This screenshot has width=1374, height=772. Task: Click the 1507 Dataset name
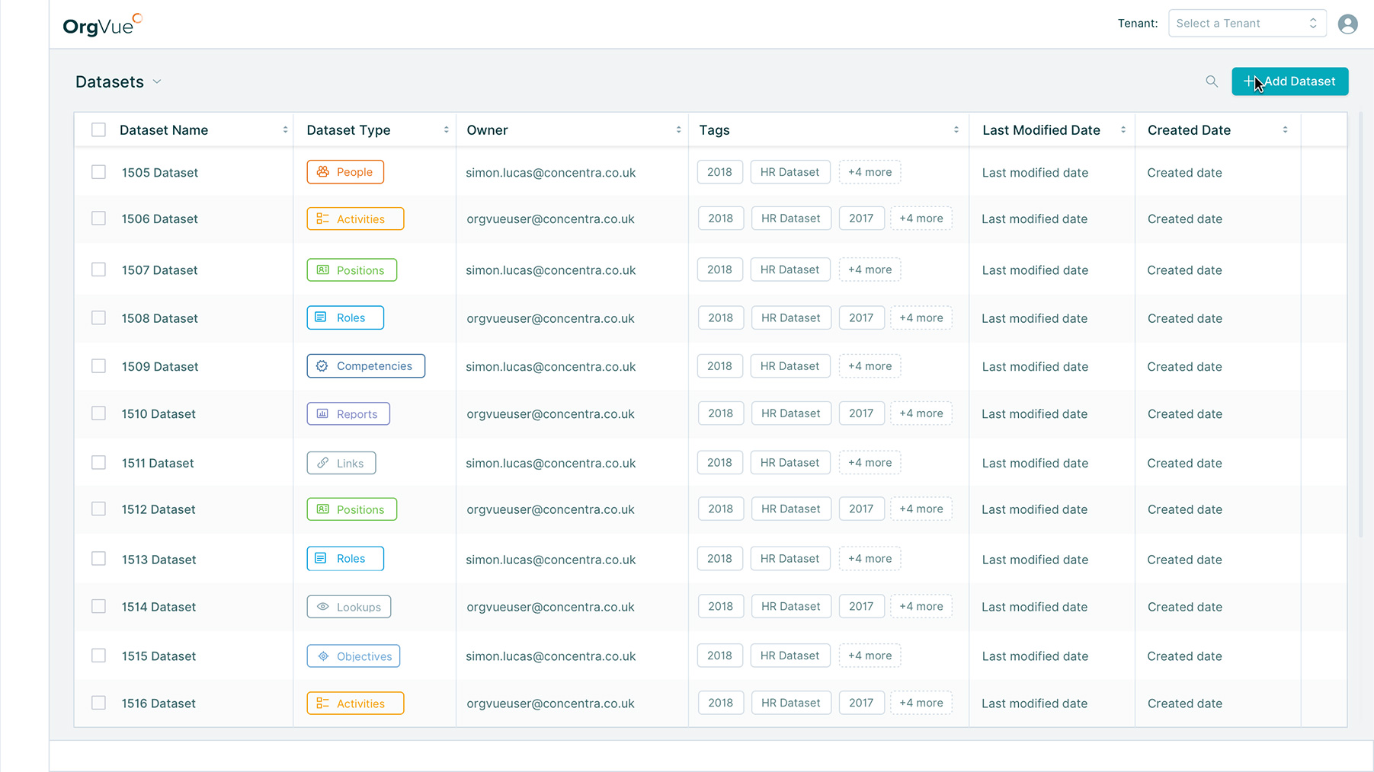coord(159,270)
